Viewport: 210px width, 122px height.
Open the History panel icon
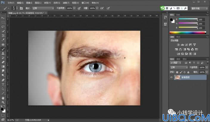165,17
